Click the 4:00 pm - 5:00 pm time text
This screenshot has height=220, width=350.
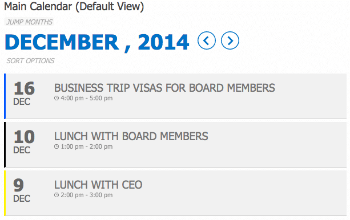tap(87, 98)
